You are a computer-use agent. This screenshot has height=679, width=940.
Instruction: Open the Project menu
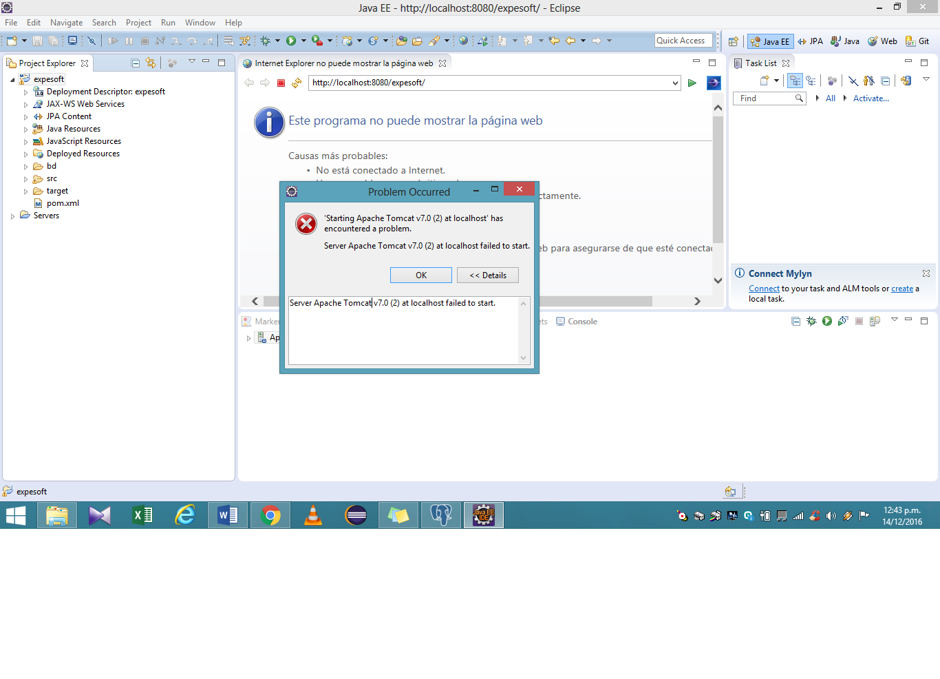pyautogui.click(x=138, y=23)
